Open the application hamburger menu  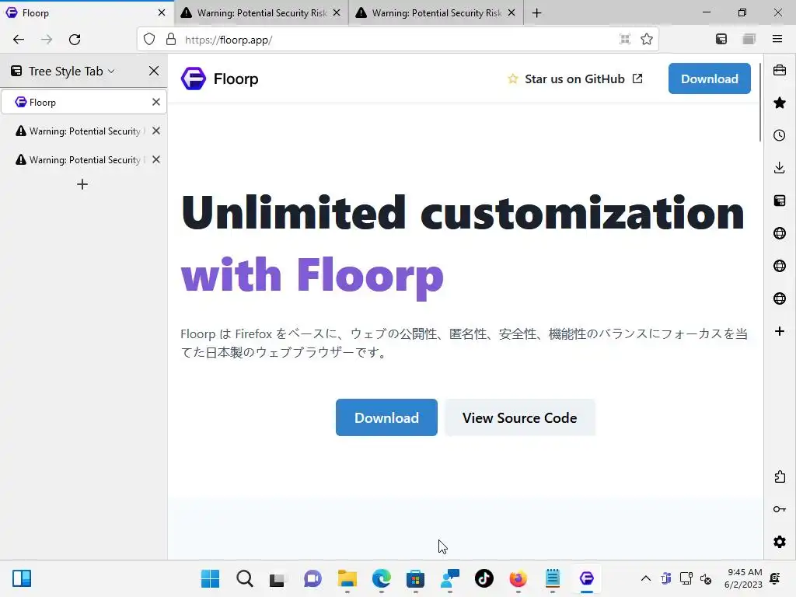(x=777, y=39)
